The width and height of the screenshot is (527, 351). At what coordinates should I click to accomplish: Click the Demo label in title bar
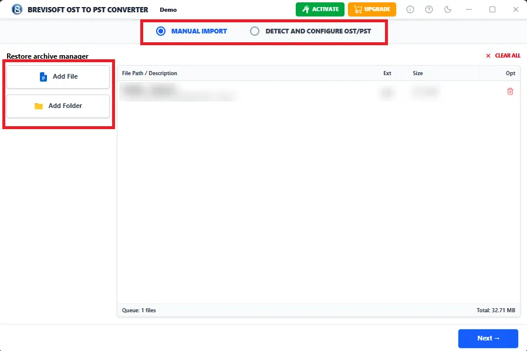[x=168, y=10]
